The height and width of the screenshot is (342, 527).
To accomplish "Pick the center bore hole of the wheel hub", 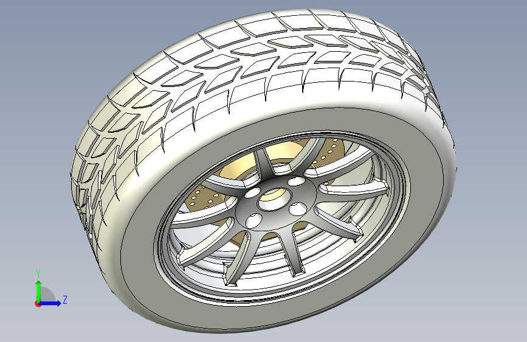I will pos(274,198).
